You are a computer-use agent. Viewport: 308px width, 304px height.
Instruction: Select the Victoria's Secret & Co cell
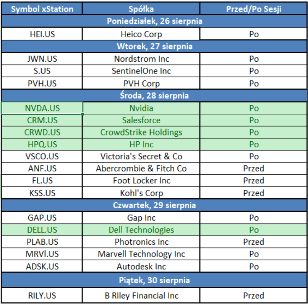pos(141,157)
